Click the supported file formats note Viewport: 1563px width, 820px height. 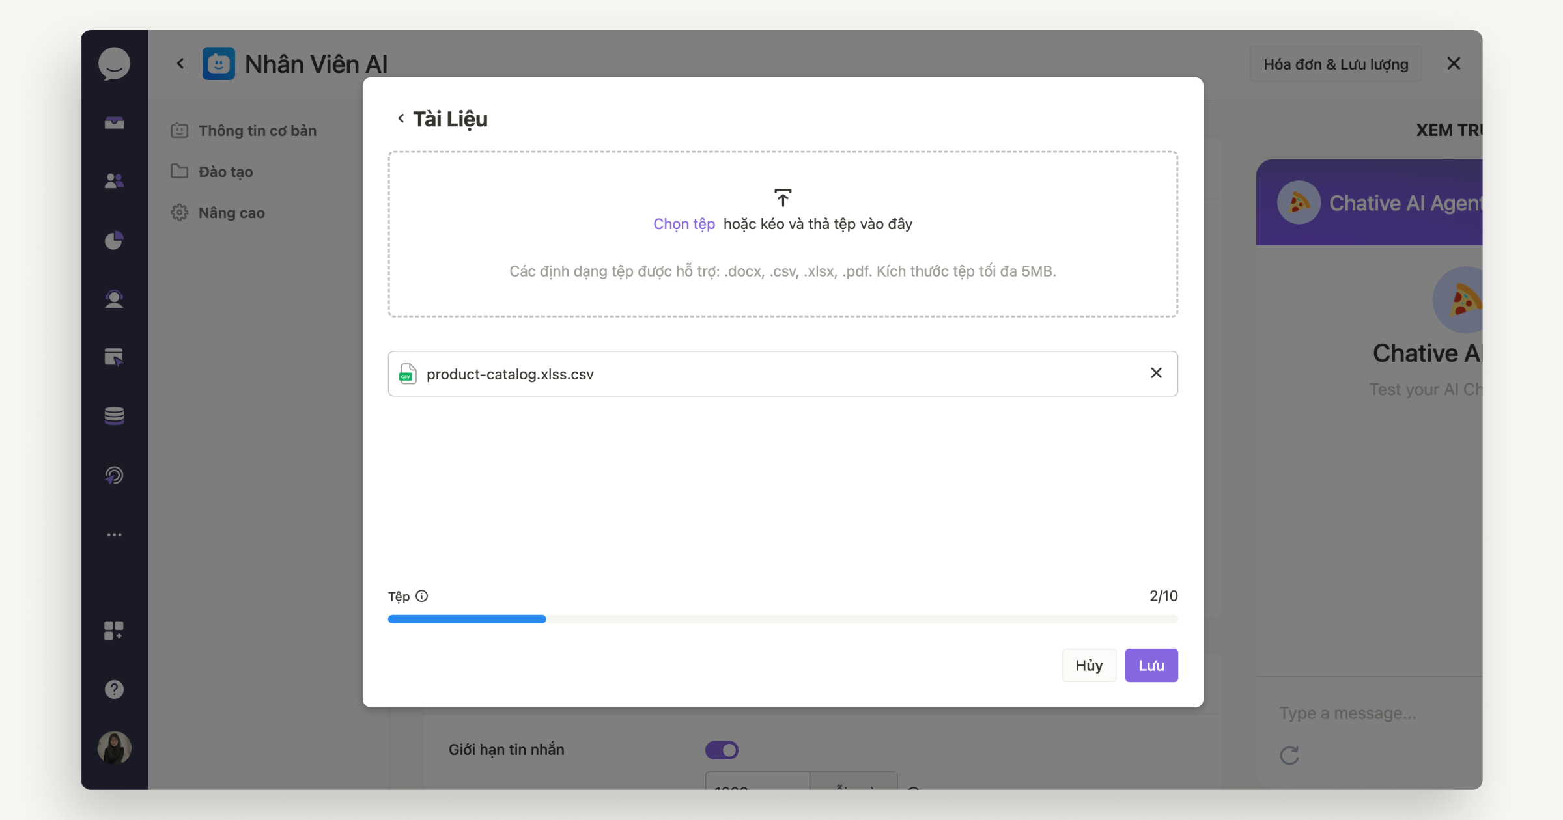(783, 271)
